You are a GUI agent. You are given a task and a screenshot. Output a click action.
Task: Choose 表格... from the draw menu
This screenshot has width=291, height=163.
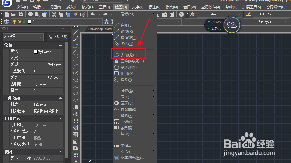pyautogui.click(x=135, y=145)
